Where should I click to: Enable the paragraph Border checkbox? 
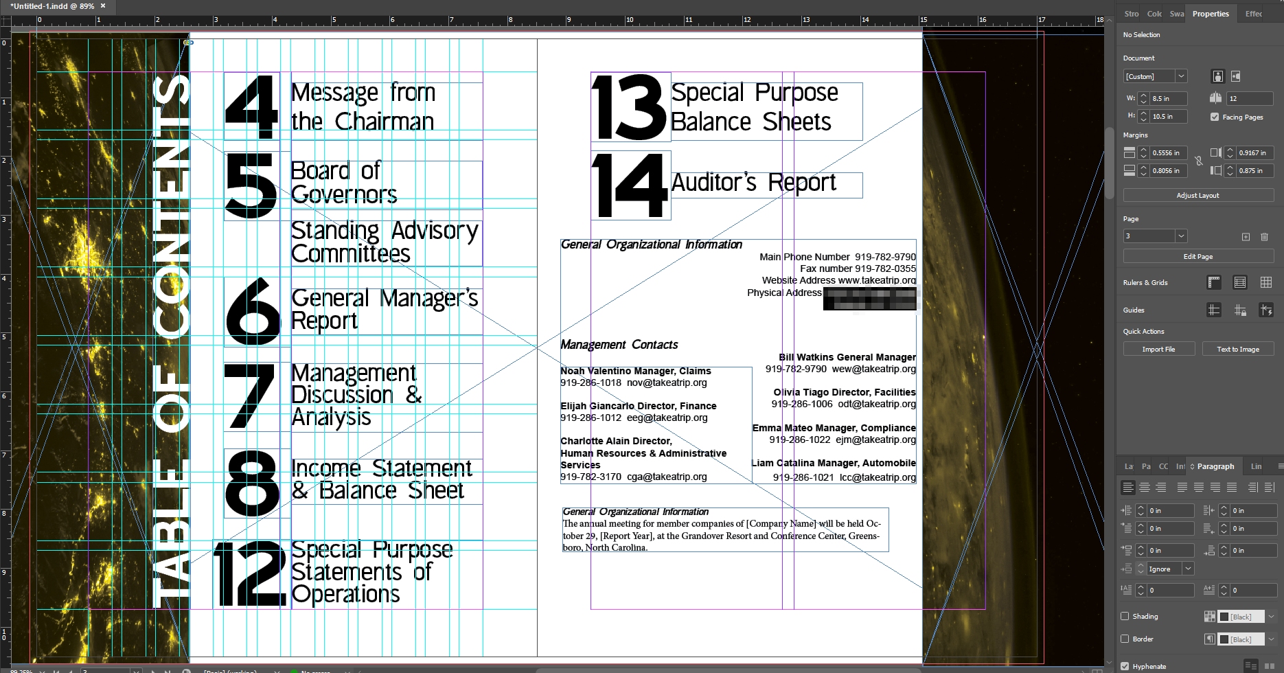pyautogui.click(x=1125, y=639)
